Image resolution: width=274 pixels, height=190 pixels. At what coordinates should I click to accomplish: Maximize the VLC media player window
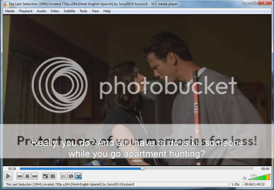point(254,3)
